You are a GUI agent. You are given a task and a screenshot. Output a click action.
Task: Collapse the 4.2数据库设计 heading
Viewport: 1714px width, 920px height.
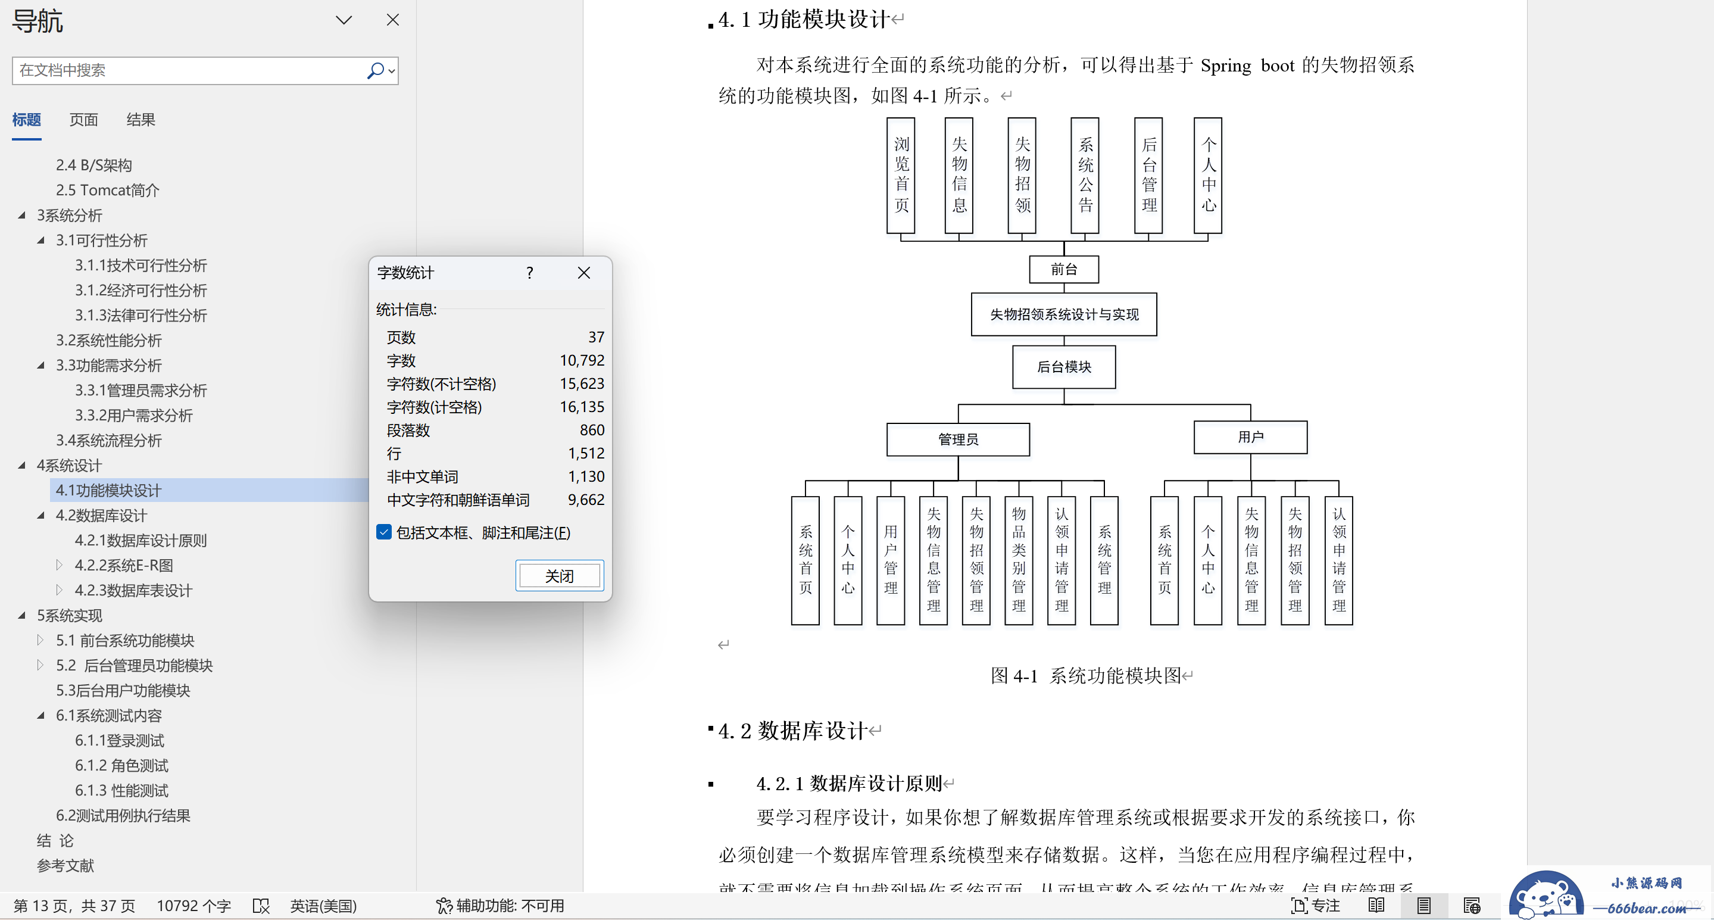pos(41,515)
